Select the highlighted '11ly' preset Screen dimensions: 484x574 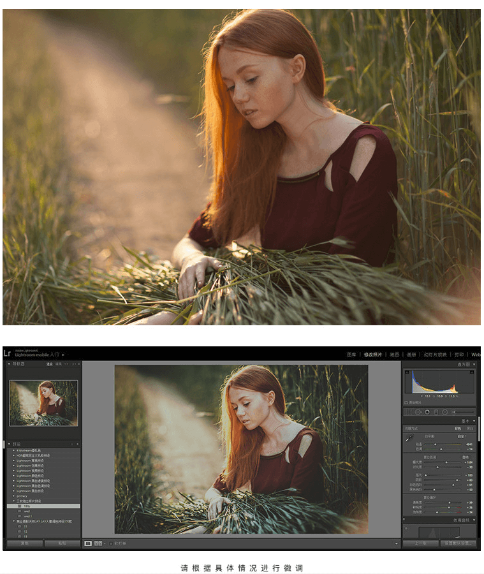(x=43, y=506)
